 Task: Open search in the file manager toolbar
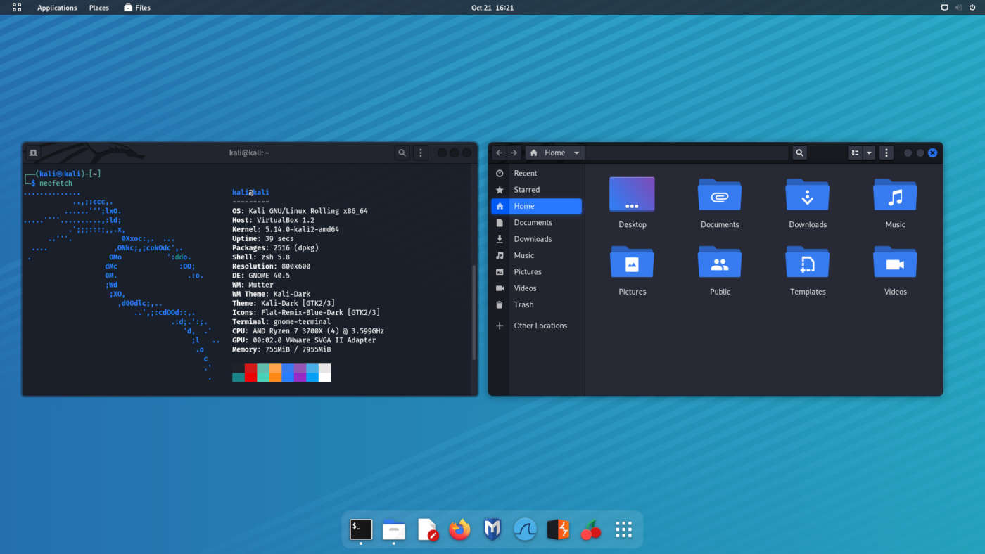pos(799,153)
